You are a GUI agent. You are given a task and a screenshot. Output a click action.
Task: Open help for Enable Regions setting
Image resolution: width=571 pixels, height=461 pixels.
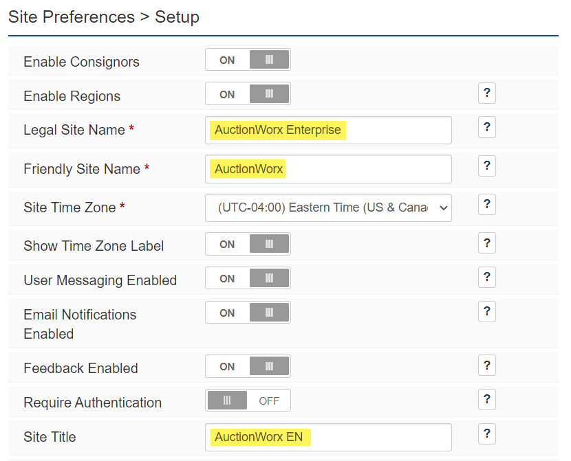[487, 93]
